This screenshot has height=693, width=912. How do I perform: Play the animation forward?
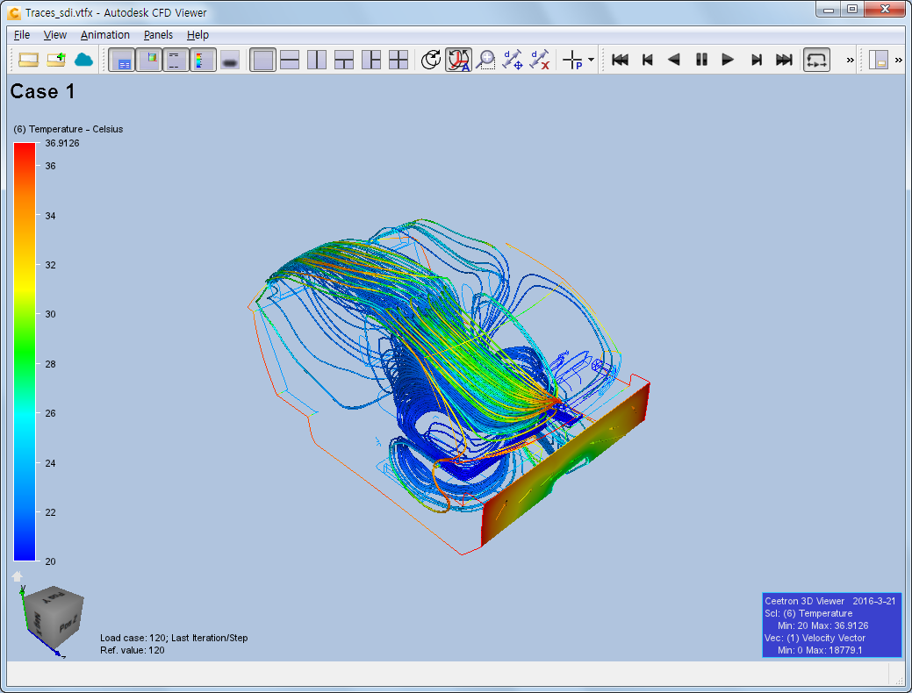(x=728, y=60)
